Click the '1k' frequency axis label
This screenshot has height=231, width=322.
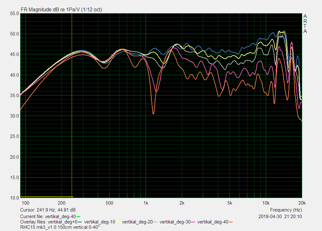pyautogui.click(x=146, y=203)
